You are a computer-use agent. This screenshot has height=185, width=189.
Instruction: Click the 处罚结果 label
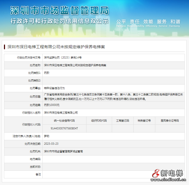(x=35, y=105)
